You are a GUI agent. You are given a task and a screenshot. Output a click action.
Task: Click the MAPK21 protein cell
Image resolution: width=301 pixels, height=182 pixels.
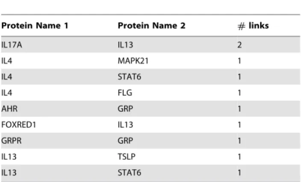pos(133,61)
